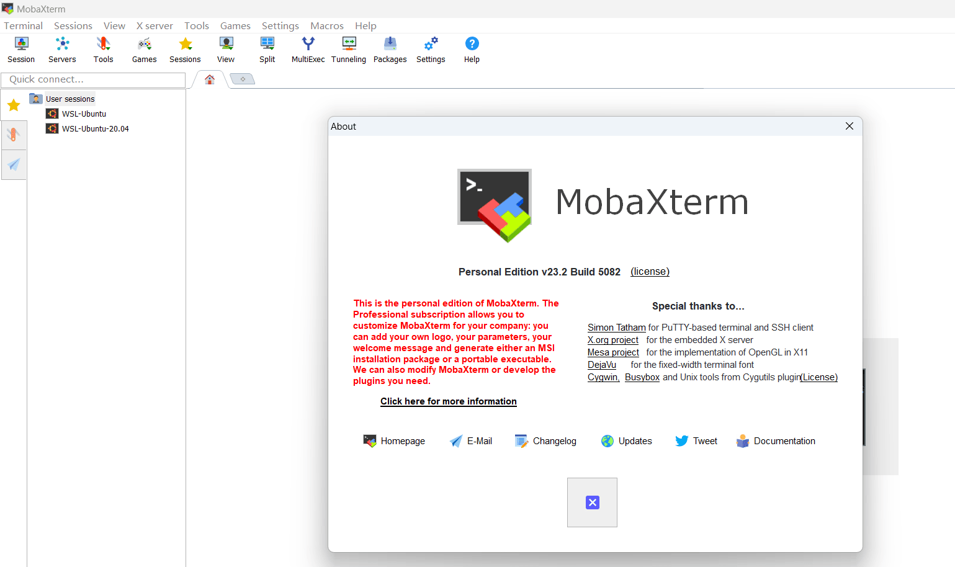The height and width of the screenshot is (567, 955).
Task: Open Documentation from About dialog
Action: point(776,441)
